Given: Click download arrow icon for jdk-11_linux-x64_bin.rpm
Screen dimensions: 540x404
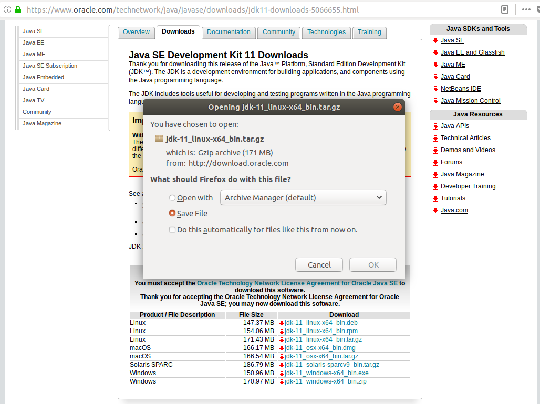Looking at the screenshot, I should 282,332.
